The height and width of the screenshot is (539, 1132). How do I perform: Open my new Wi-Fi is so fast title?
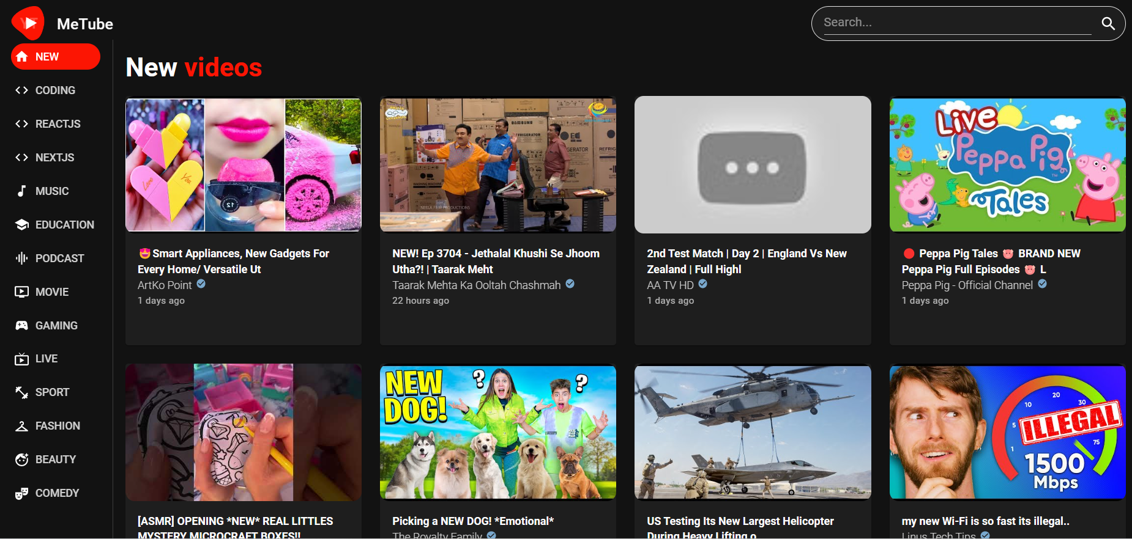pyautogui.click(x=985, y=521)
